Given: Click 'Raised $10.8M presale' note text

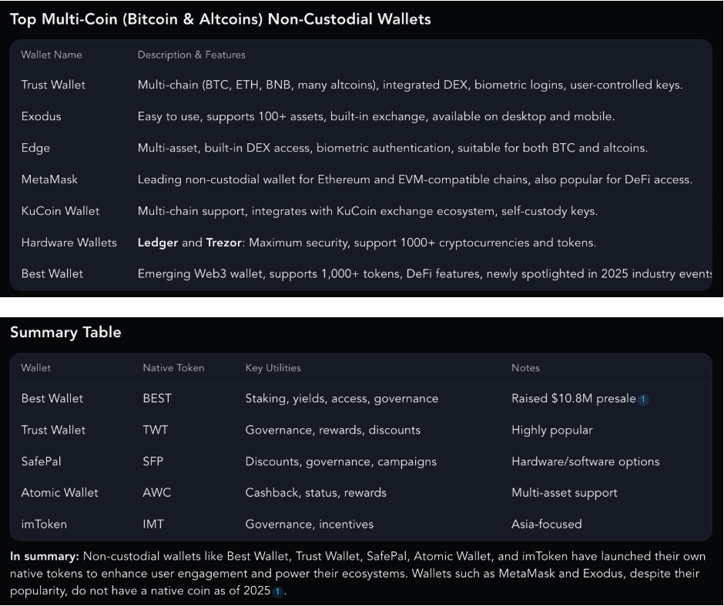Looking at the screenshot, I should click(574, 399).
